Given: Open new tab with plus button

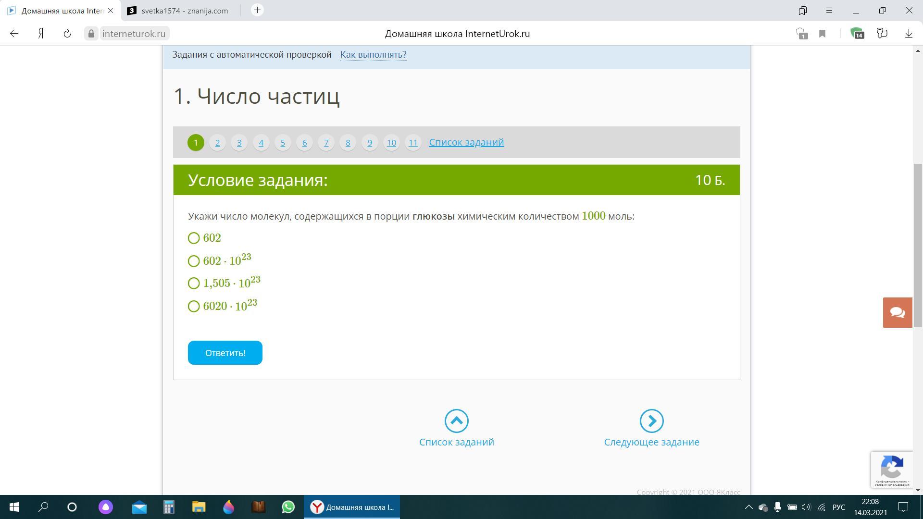Looking at the screenshot, I should [257, 10].
